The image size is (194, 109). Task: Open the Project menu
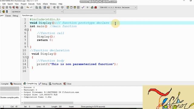[x=24, y=4]
